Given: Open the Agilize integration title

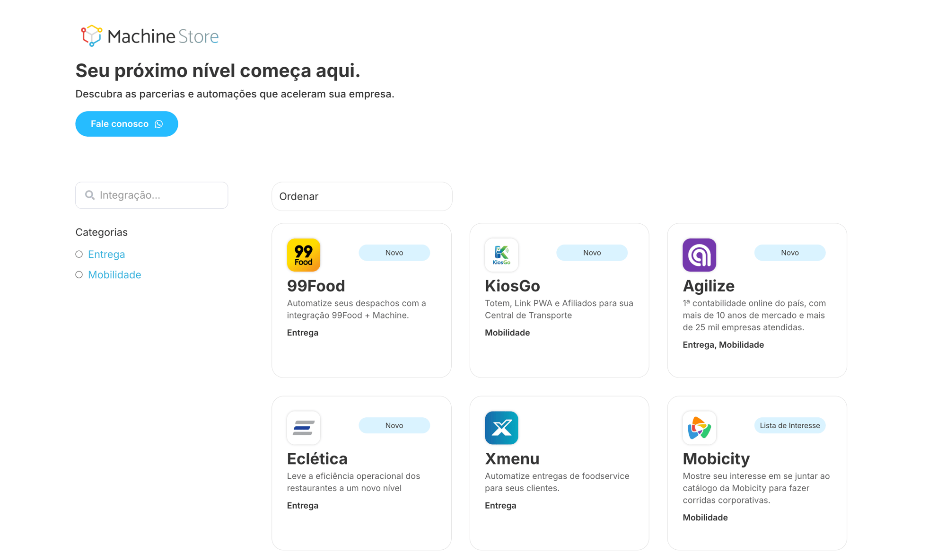Looking at the screenshot, I should click(708, 286).
